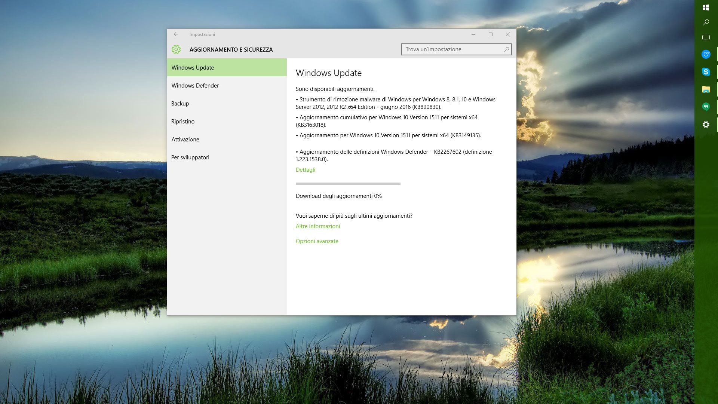Click the KB3149135 update entry
The height and width of the screenshot is (404, 718).
tap(389, 135)
